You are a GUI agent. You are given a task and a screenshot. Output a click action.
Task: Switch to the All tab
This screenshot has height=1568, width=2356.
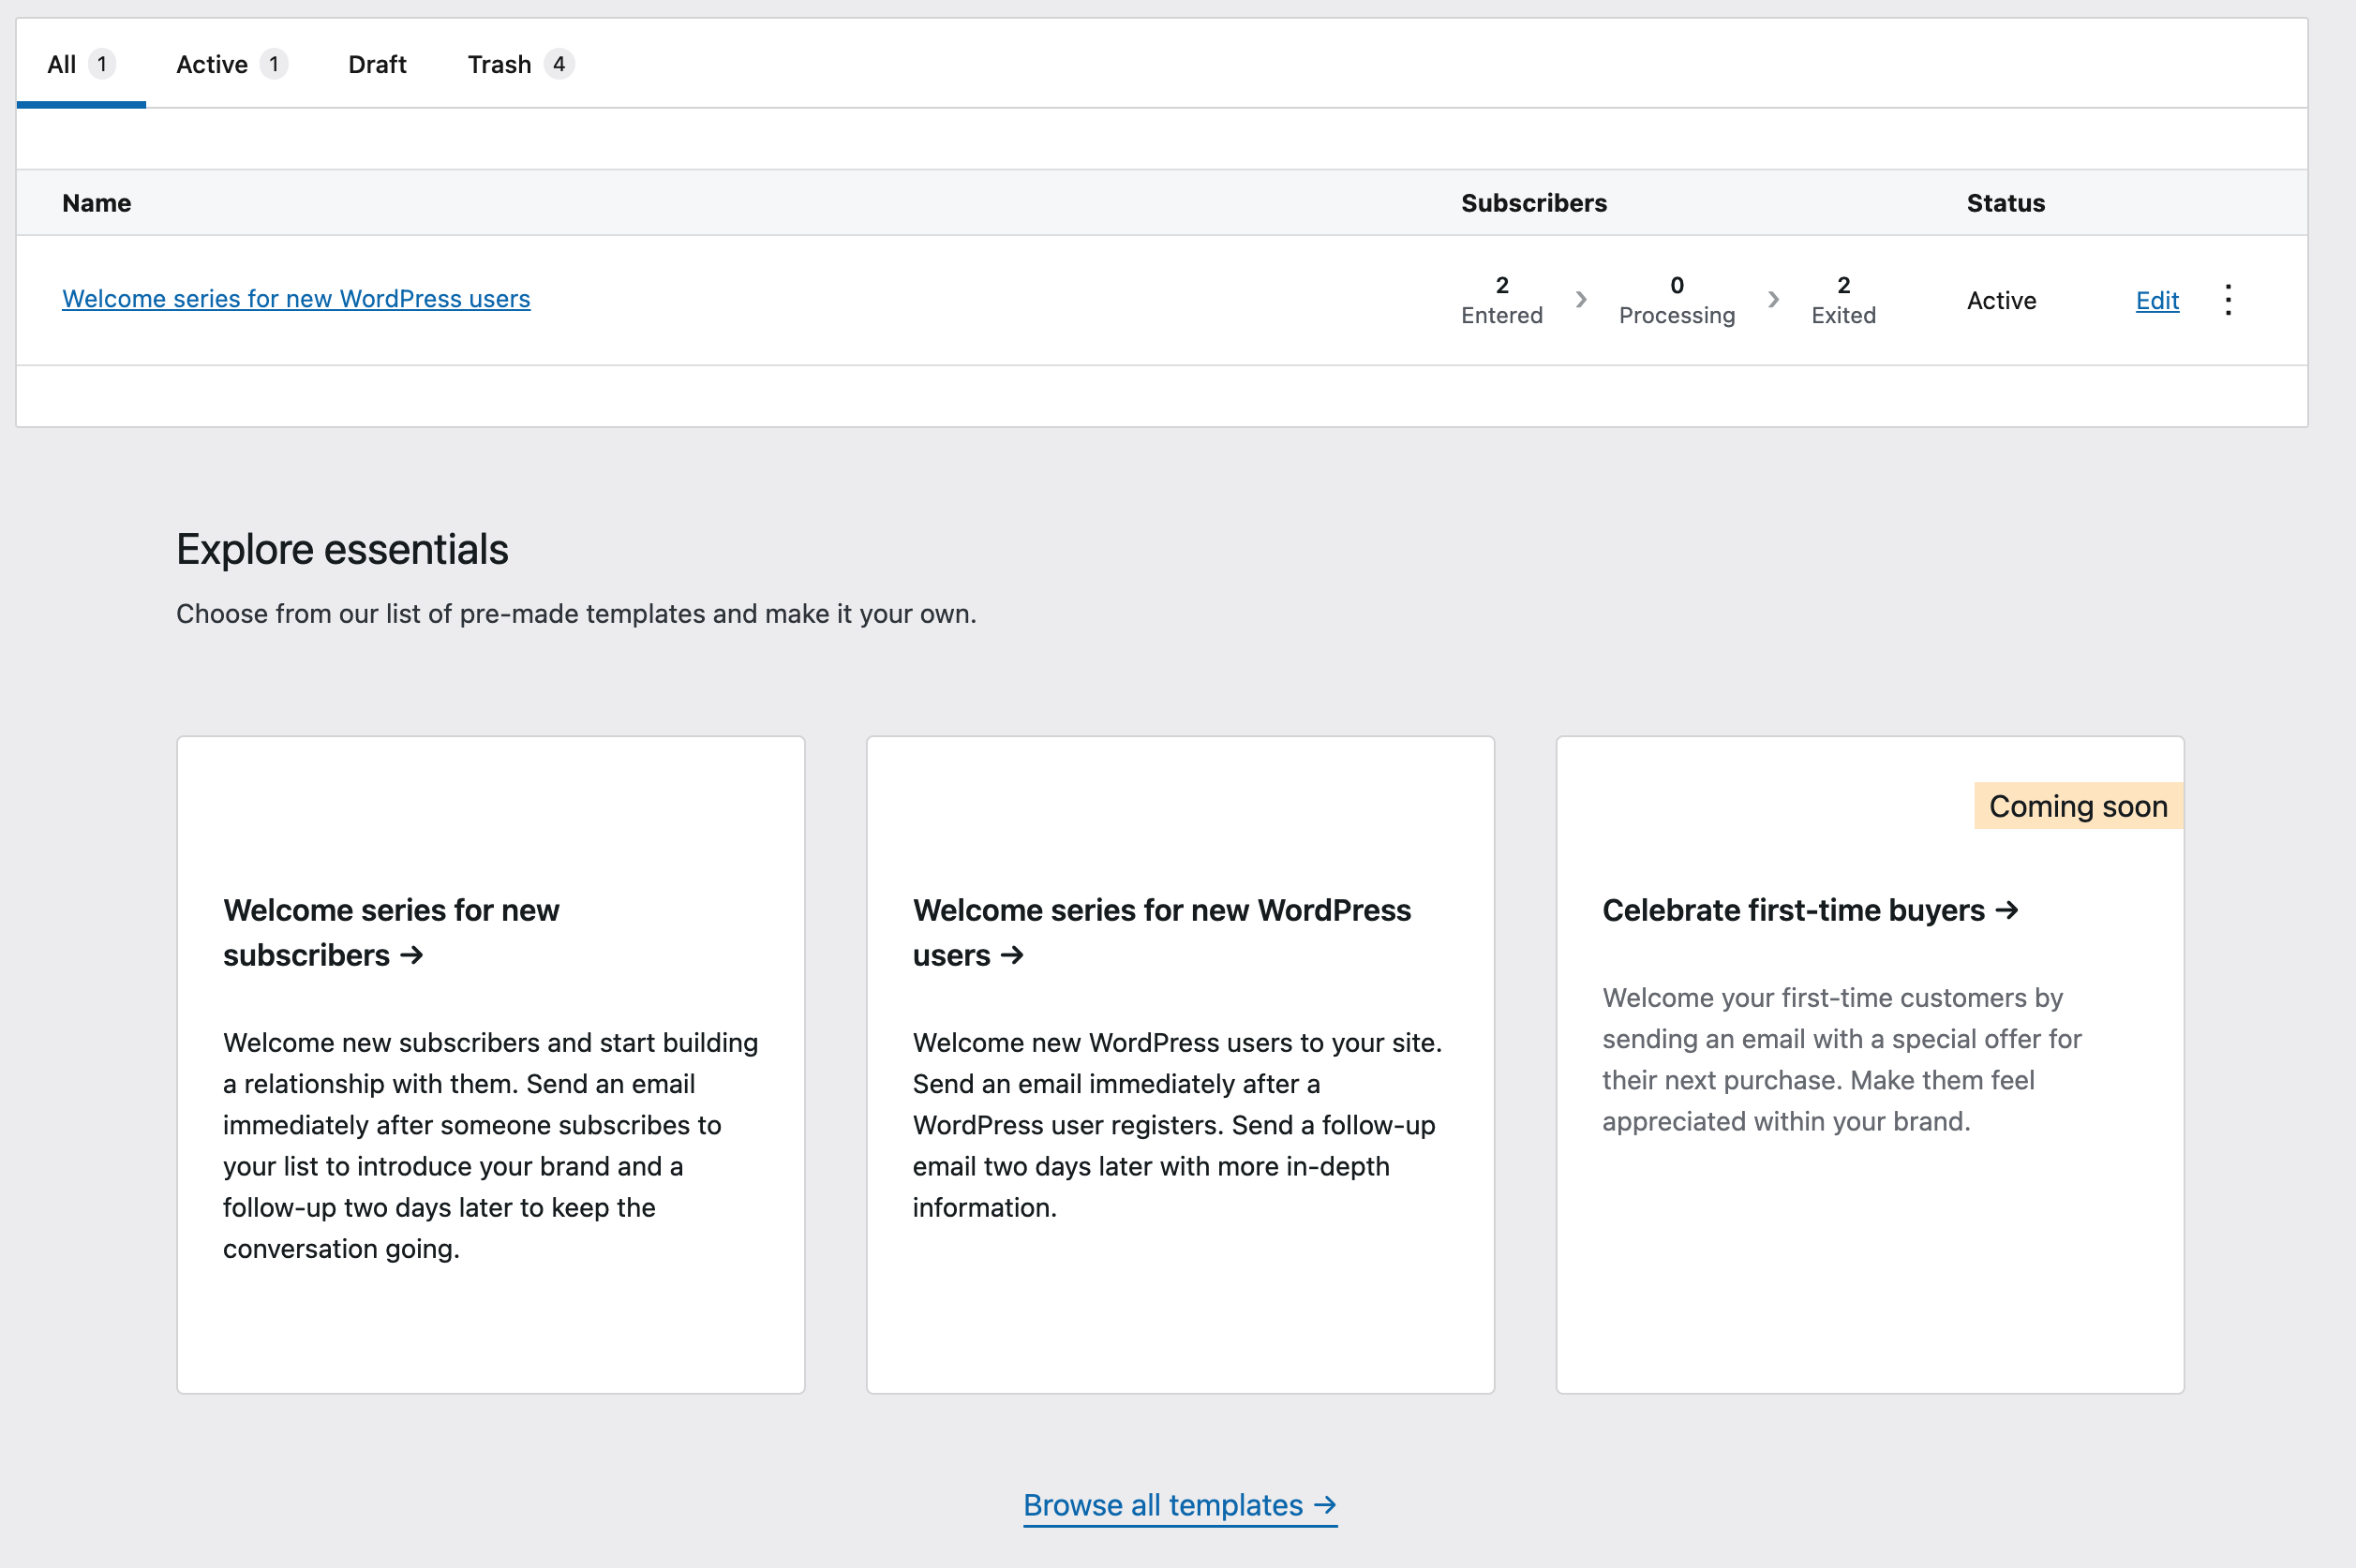(81, 64)
